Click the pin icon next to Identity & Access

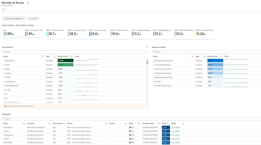coord(28,3)
